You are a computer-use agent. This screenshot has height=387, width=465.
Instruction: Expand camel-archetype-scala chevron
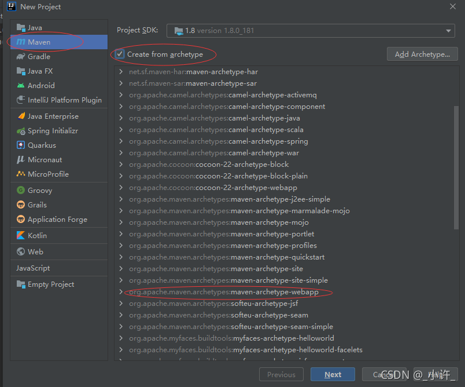[x=121, y=130]
